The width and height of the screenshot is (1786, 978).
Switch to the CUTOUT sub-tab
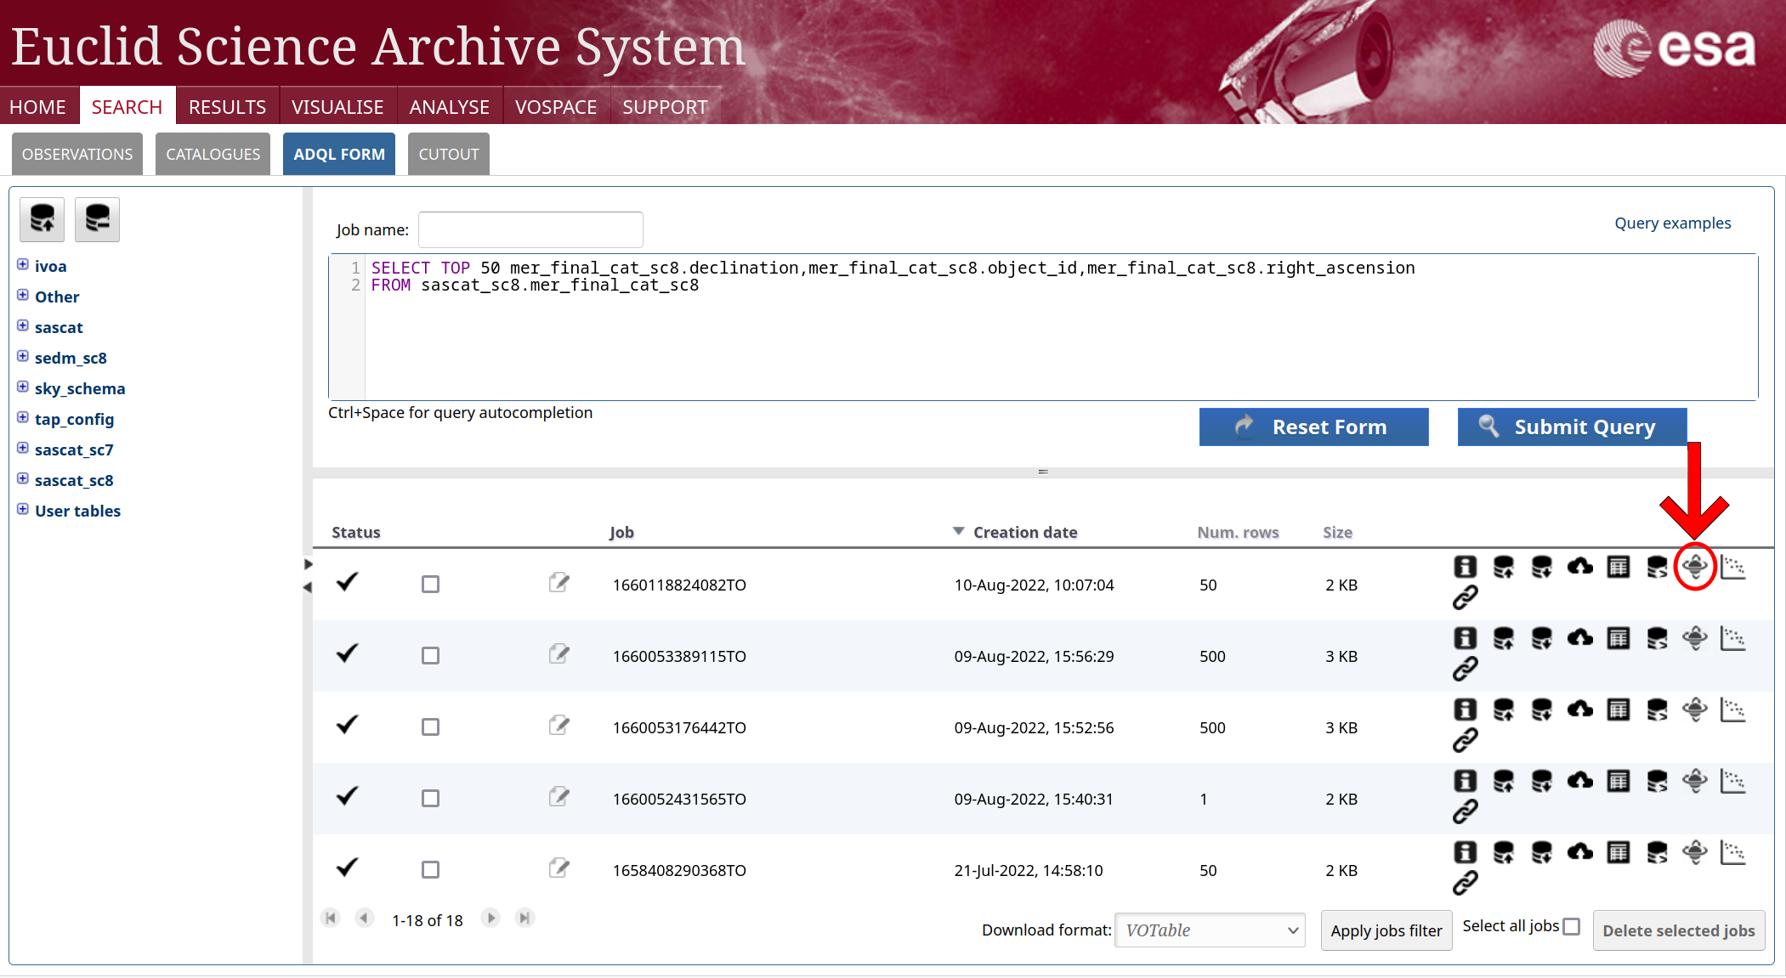tap(449, 154)
